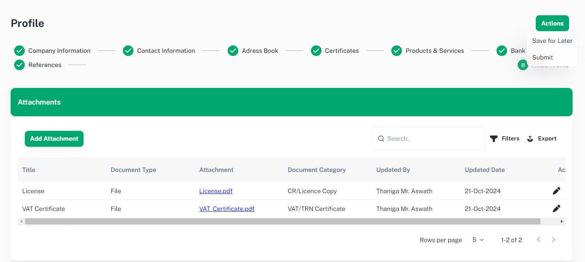Open the Company Information step checkmark

19,51
